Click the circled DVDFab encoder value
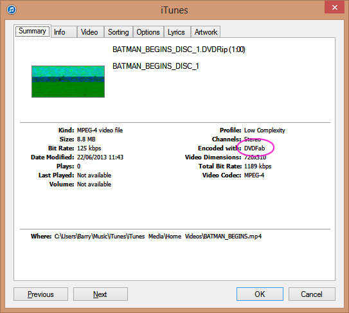 pyautogui.click(x=255, y=148)
